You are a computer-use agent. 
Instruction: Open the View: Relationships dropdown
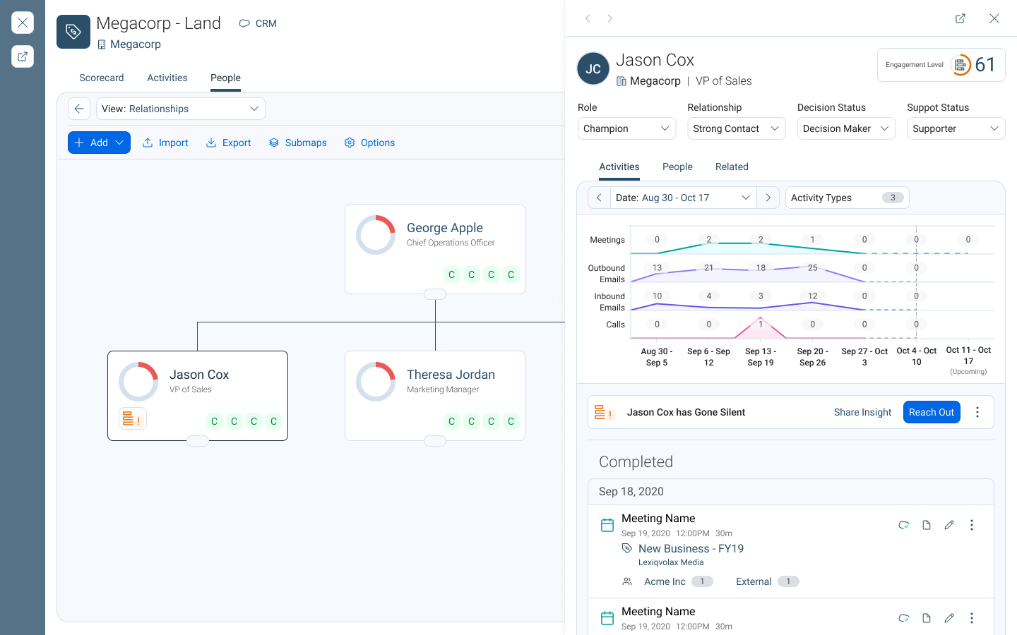click(181, 109)
